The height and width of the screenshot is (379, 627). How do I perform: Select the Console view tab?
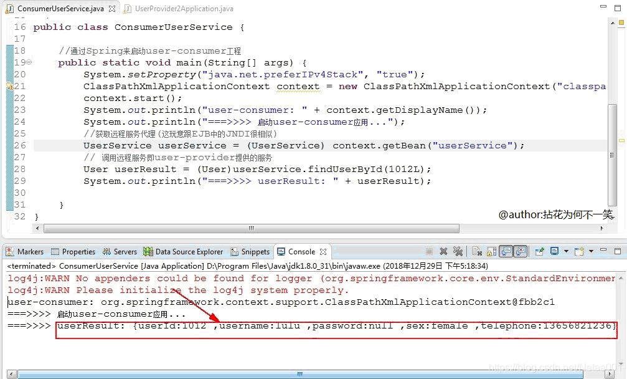point(301,252)
